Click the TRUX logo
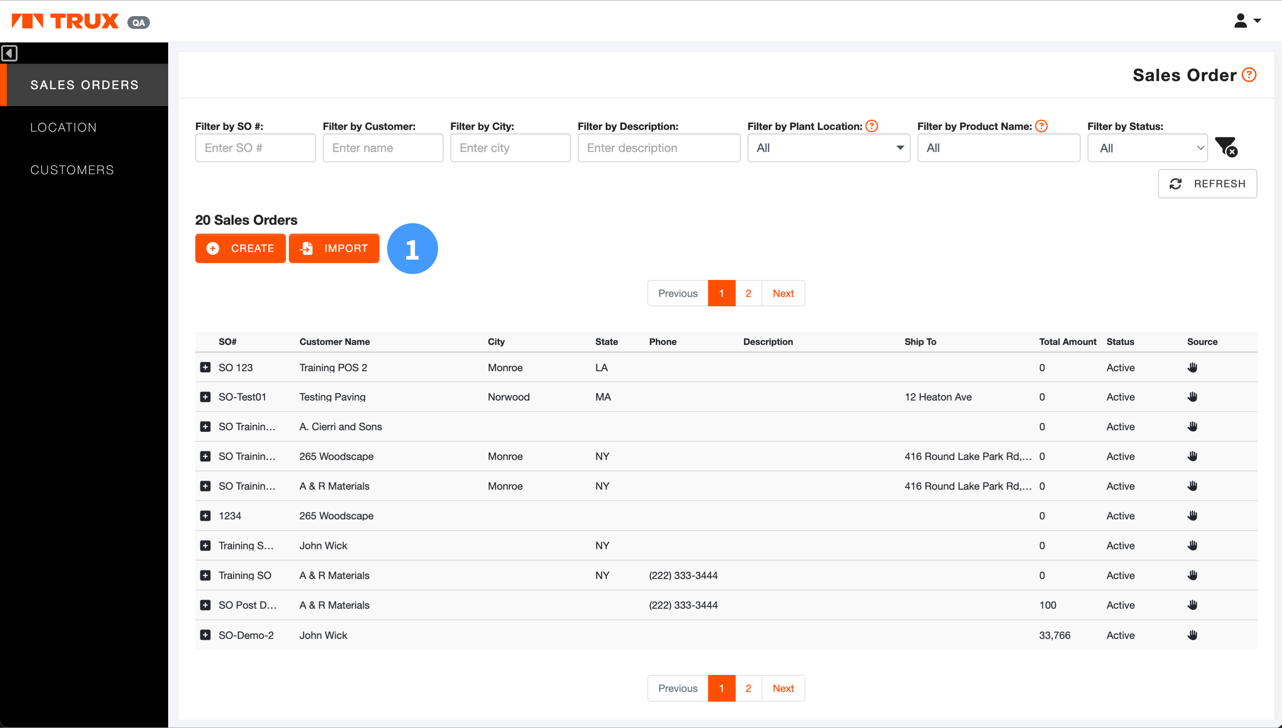 65,22
